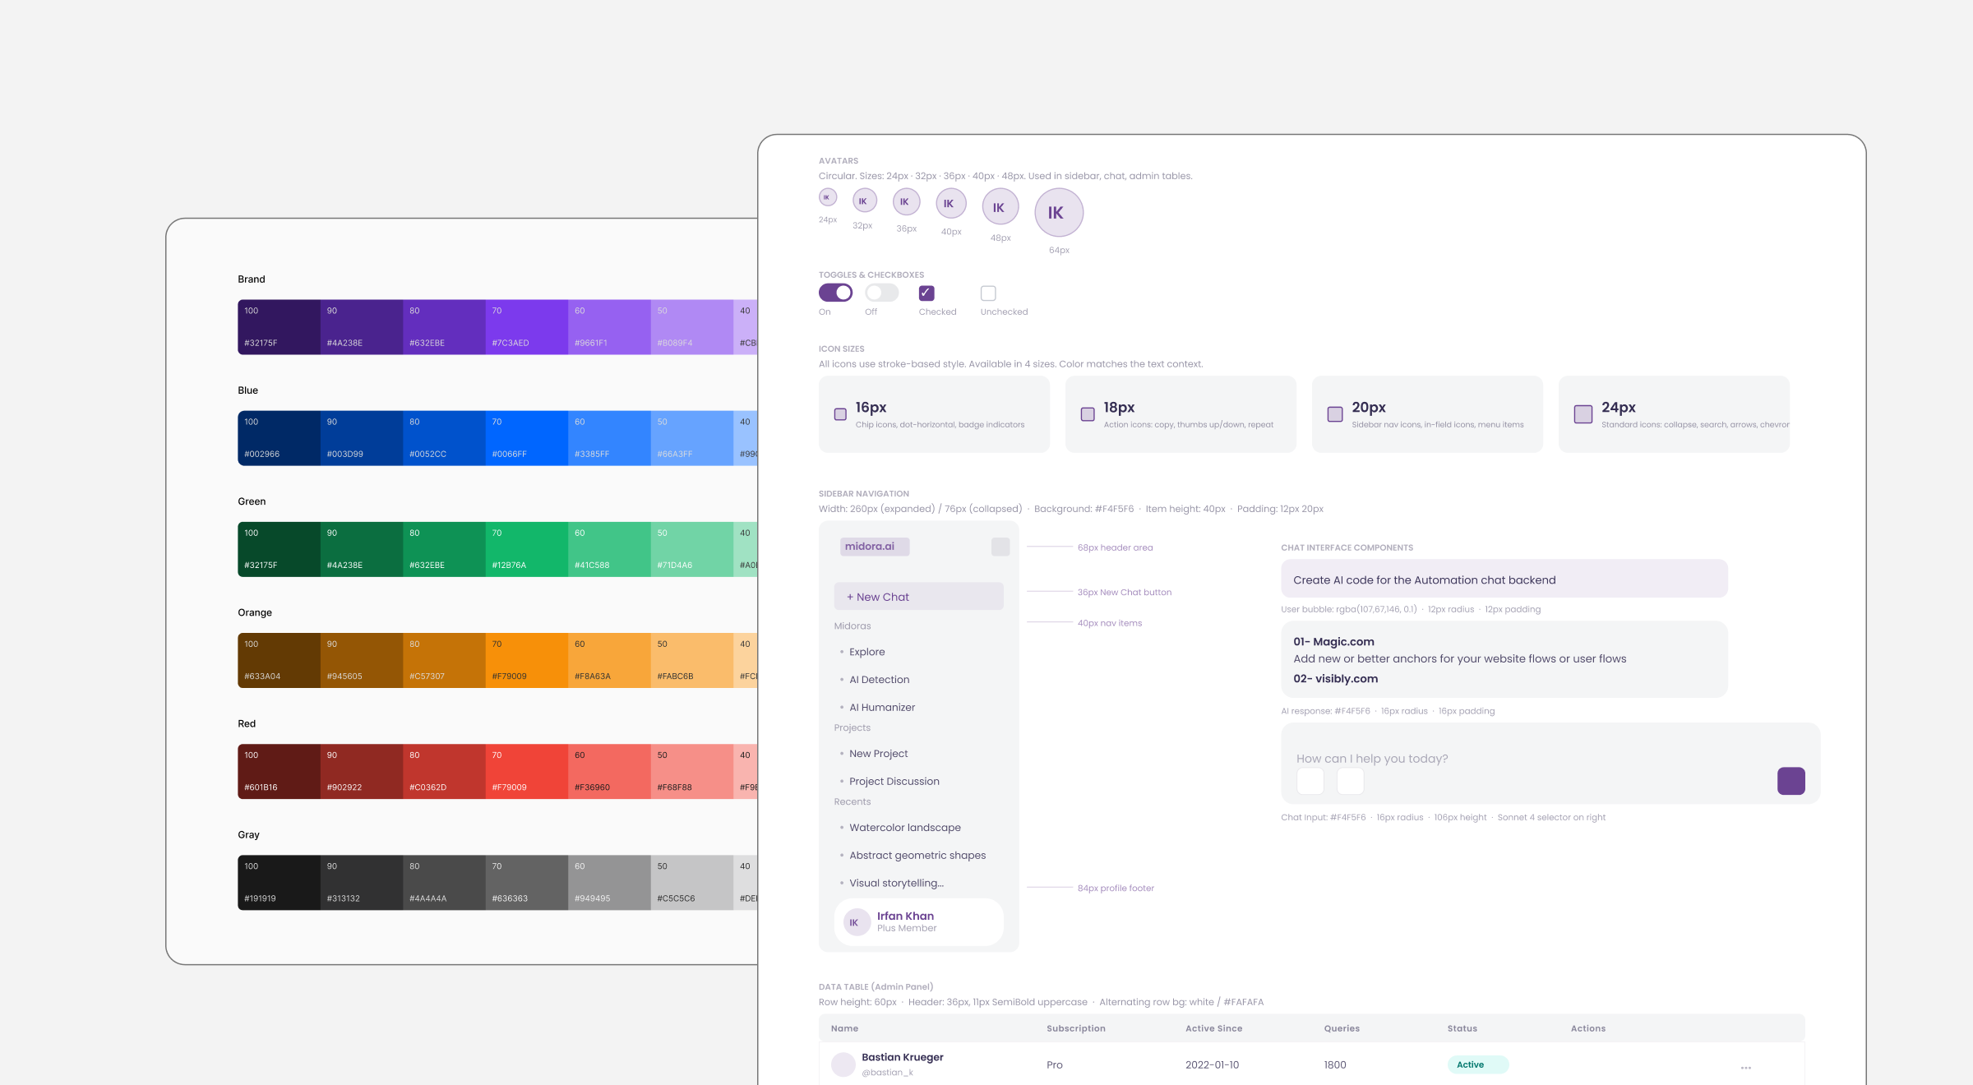1973x1085 pixels.
Task: Pick the Orange 100 swatch #633A04
Action: 280,660
